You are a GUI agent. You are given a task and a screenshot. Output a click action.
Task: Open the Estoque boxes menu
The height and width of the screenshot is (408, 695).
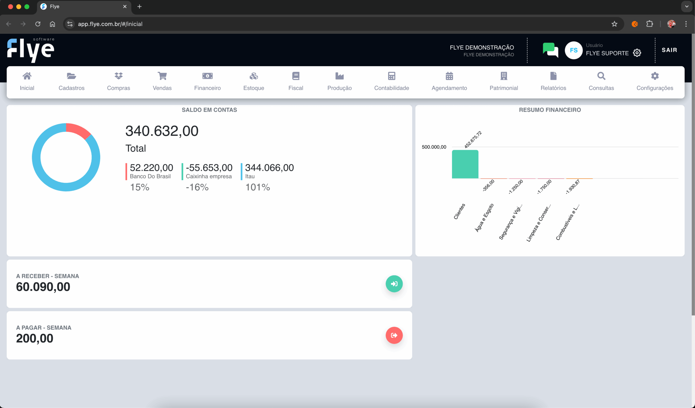pyautogui.click(x=254, y=82)
